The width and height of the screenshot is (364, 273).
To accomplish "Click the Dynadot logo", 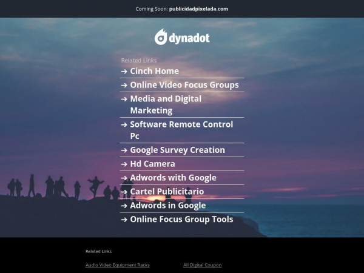I will tap(182, 37).
